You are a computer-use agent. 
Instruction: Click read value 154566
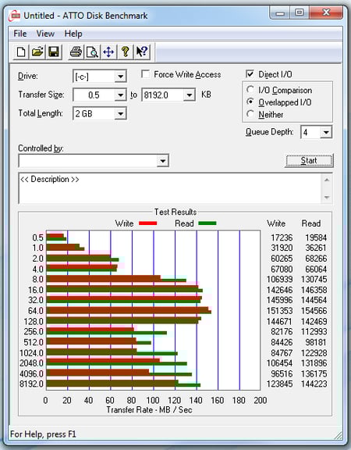coord(314,311)
